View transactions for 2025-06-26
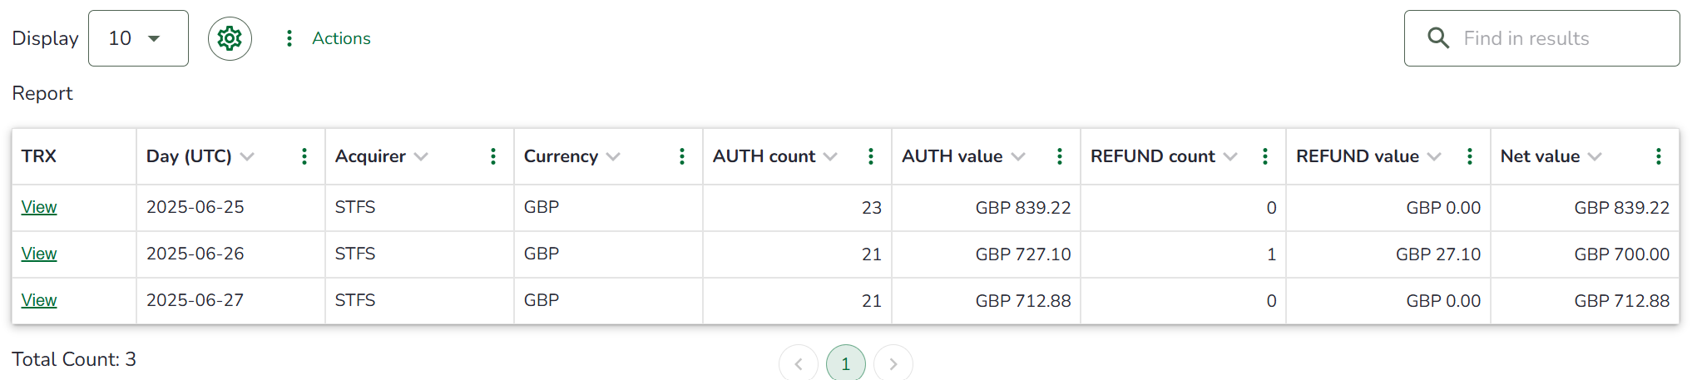Image resolution: width=1692 pixels, height=380 pixels. [x=39, y=254]
